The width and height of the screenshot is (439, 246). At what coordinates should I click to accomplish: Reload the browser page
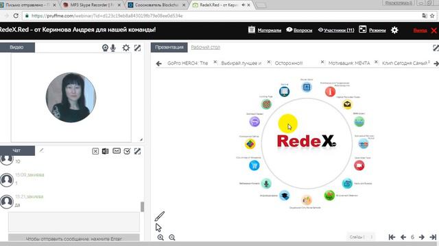tap(16, 16)
